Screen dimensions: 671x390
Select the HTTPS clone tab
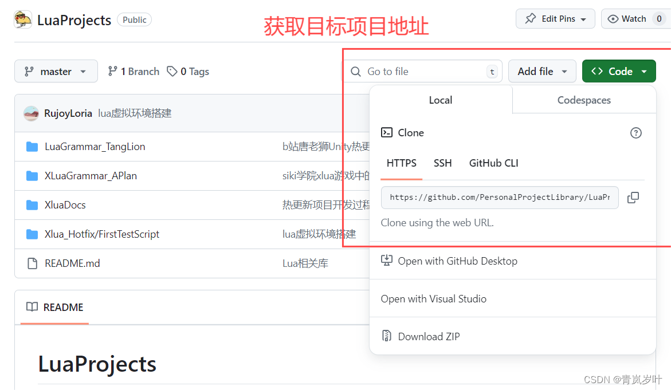[x=402, y=163]
